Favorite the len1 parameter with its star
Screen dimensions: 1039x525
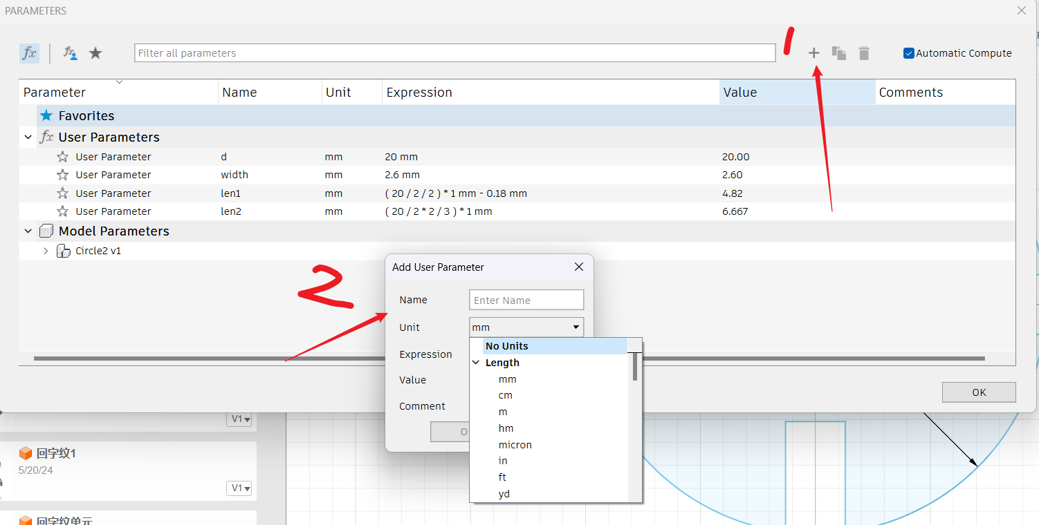(x=62, y=193)
